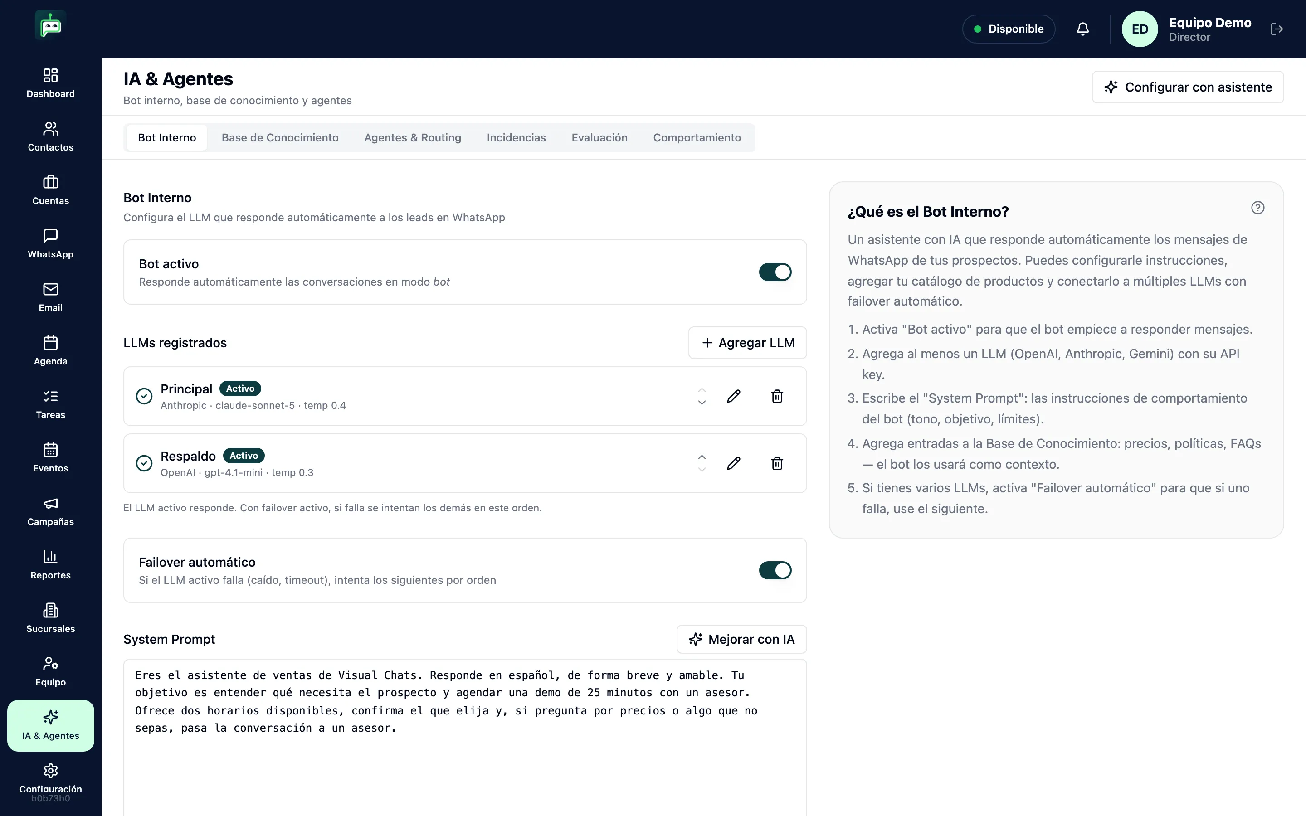1306x816 pixels.
Task: Click the Respaldo LLM check circle
Action: click(x=144, y=463)
